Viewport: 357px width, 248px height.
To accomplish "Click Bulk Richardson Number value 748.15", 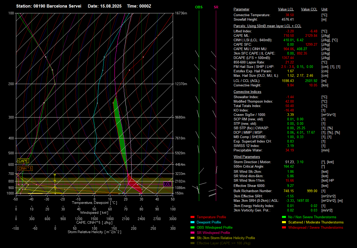I will tap(289, 191).
